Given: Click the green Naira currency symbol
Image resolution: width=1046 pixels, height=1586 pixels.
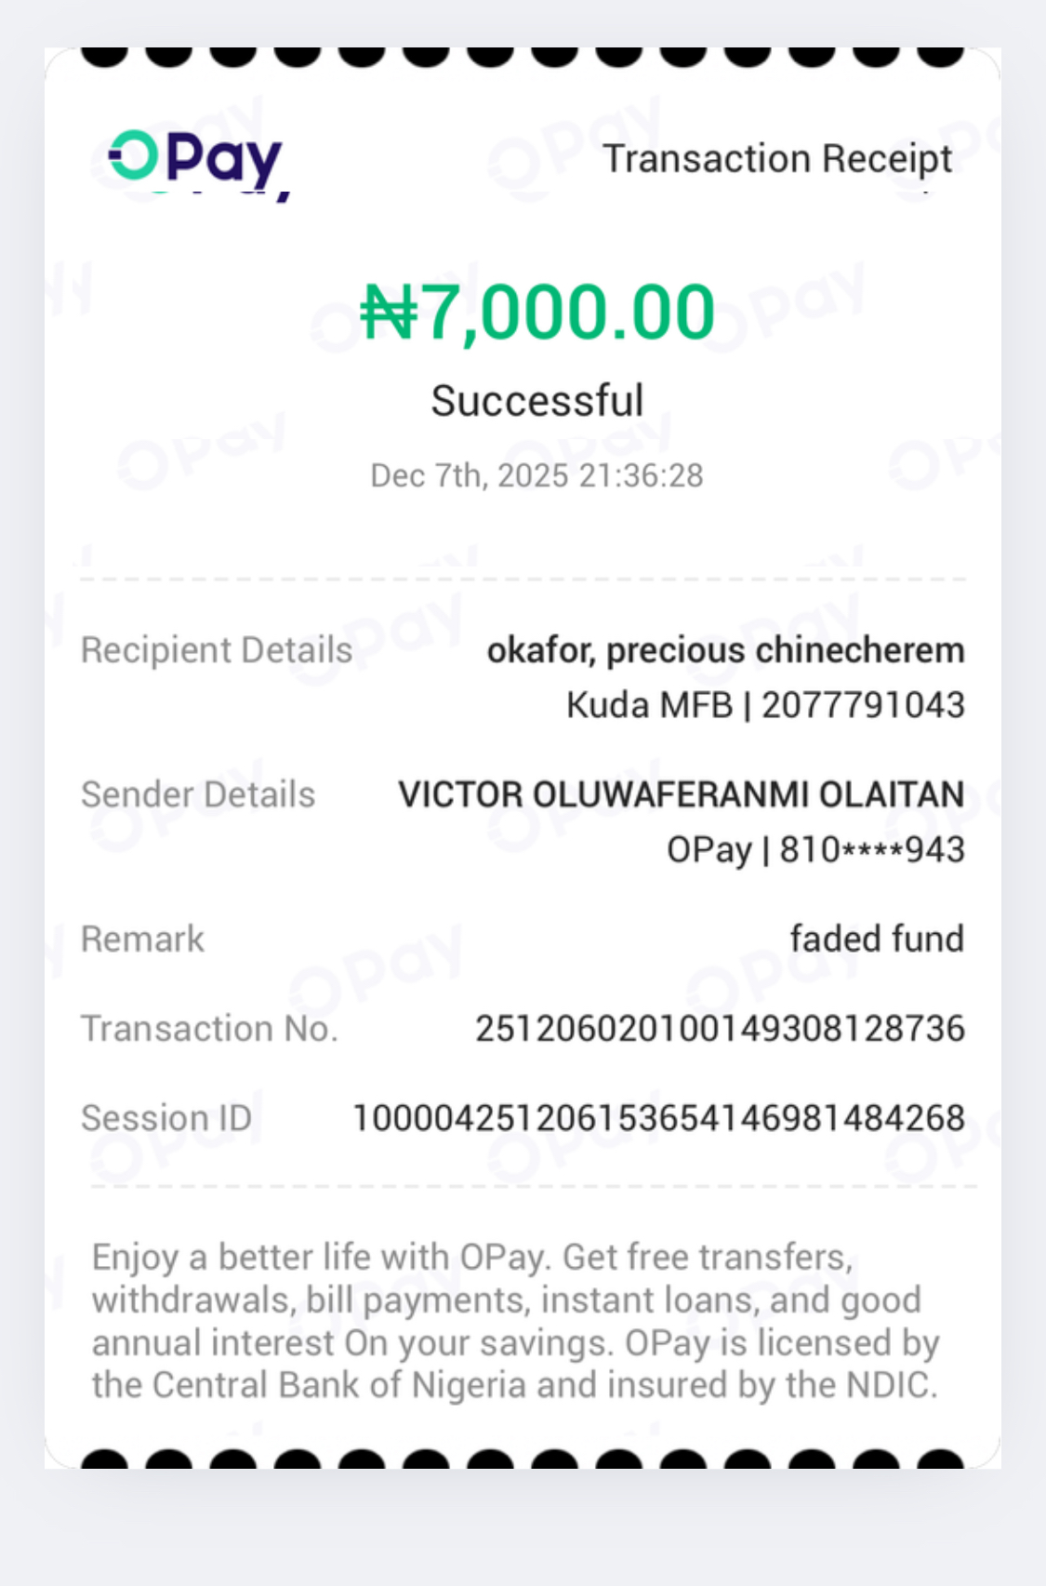Looking at the screenshot, I should (389, 313).
